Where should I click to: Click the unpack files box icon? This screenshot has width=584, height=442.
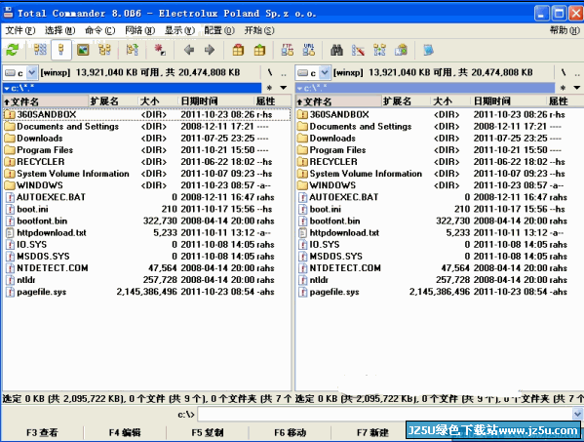(259, 50)
